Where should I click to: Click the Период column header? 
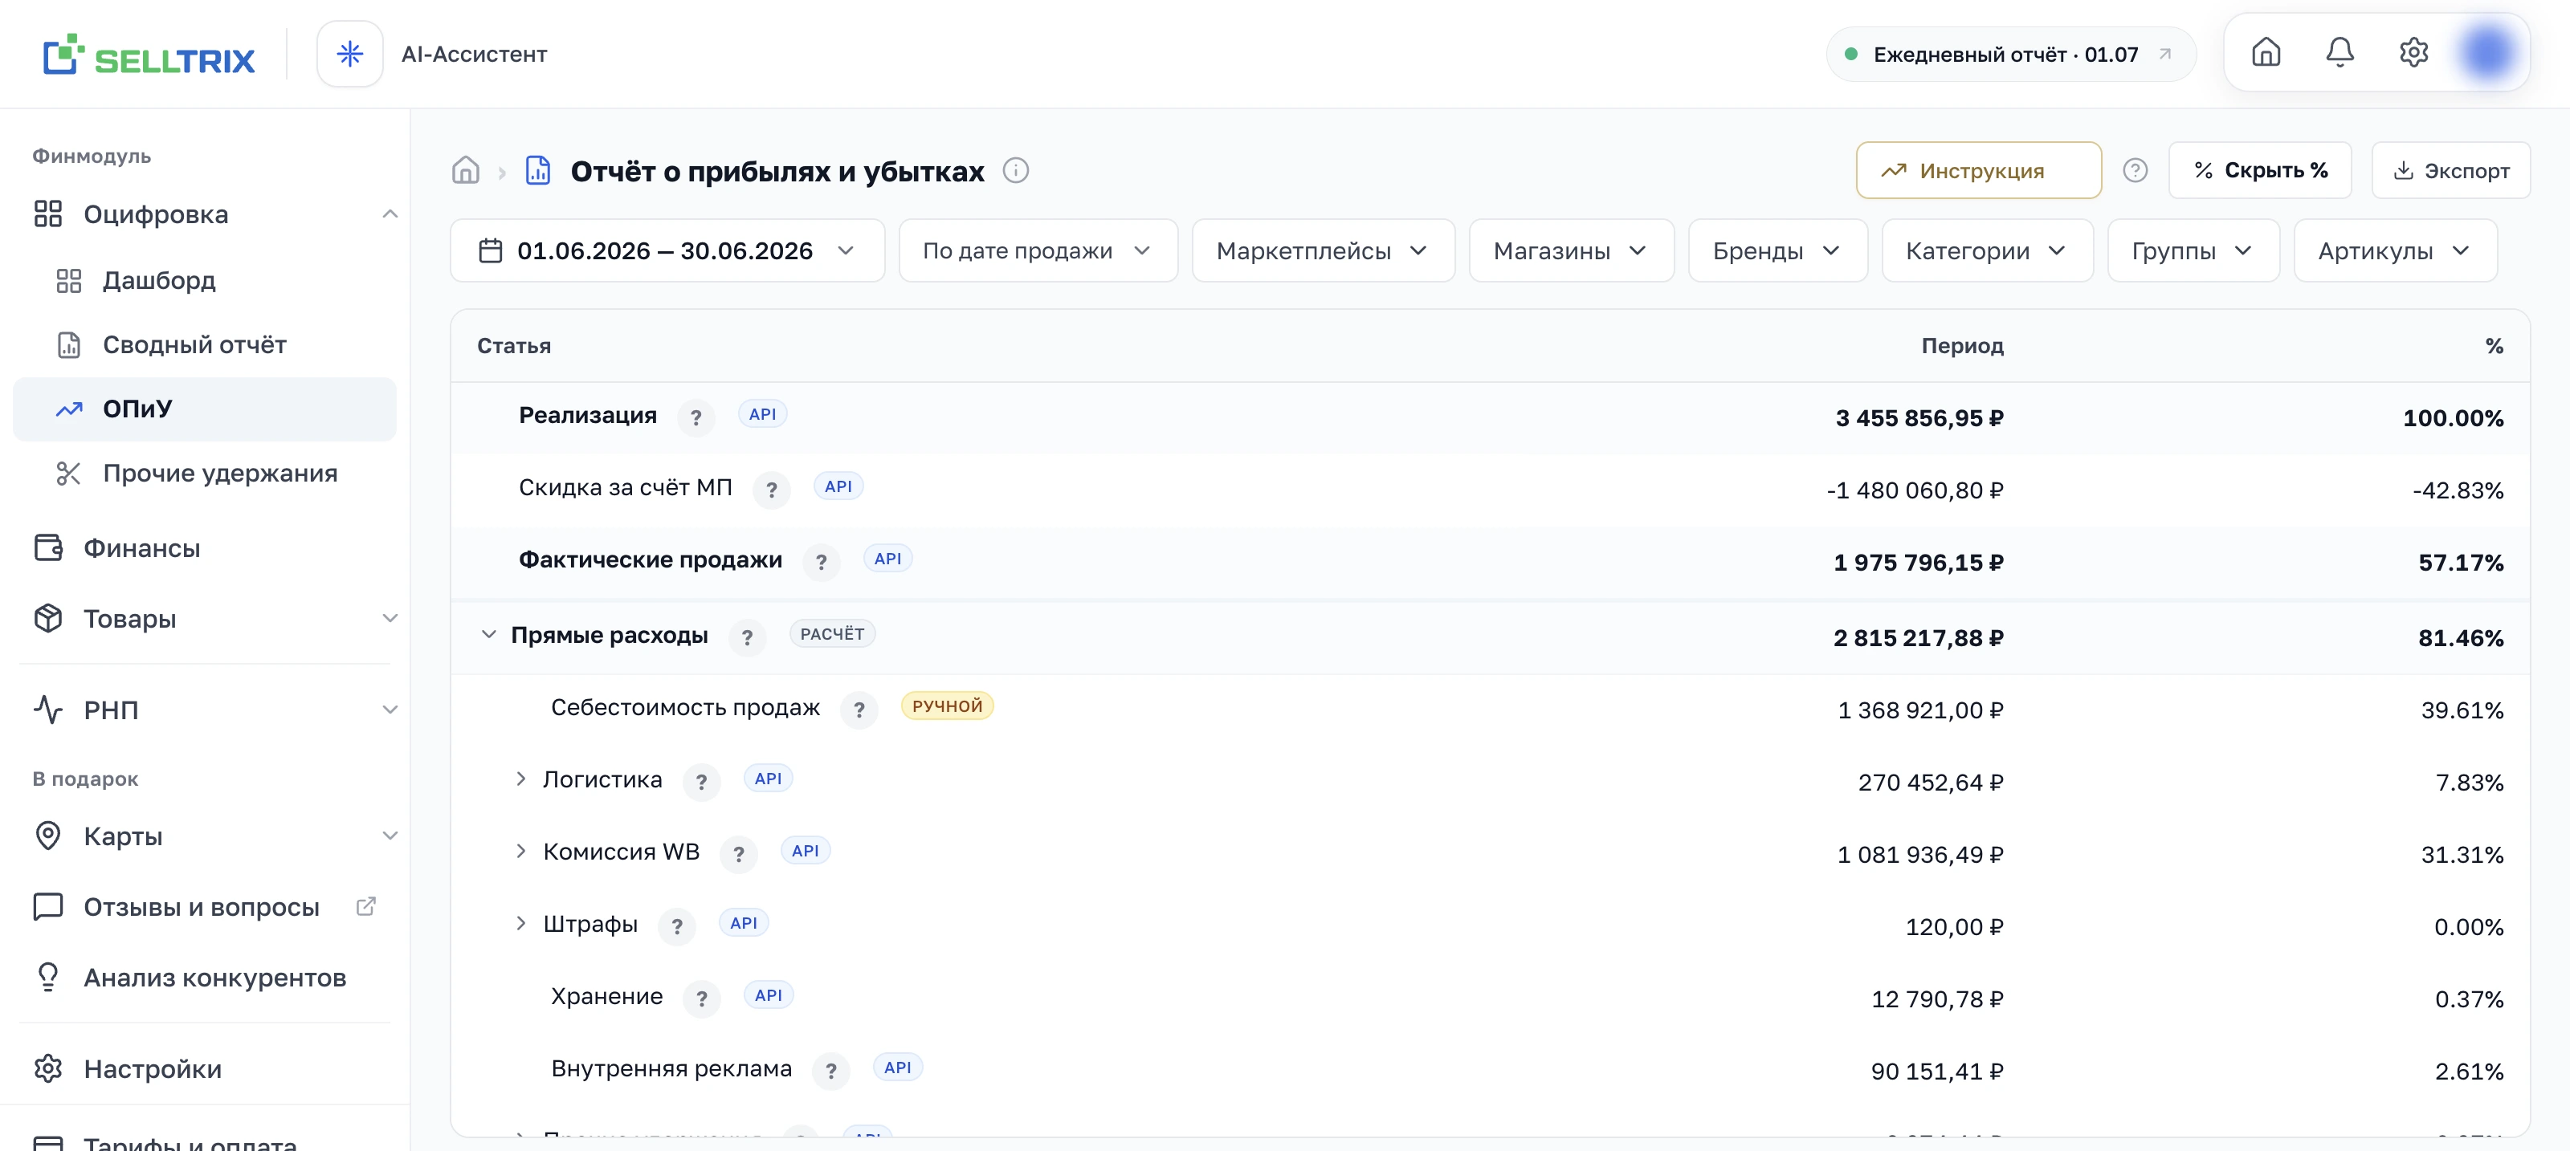pyautogui.click(x=1962, y=345)
